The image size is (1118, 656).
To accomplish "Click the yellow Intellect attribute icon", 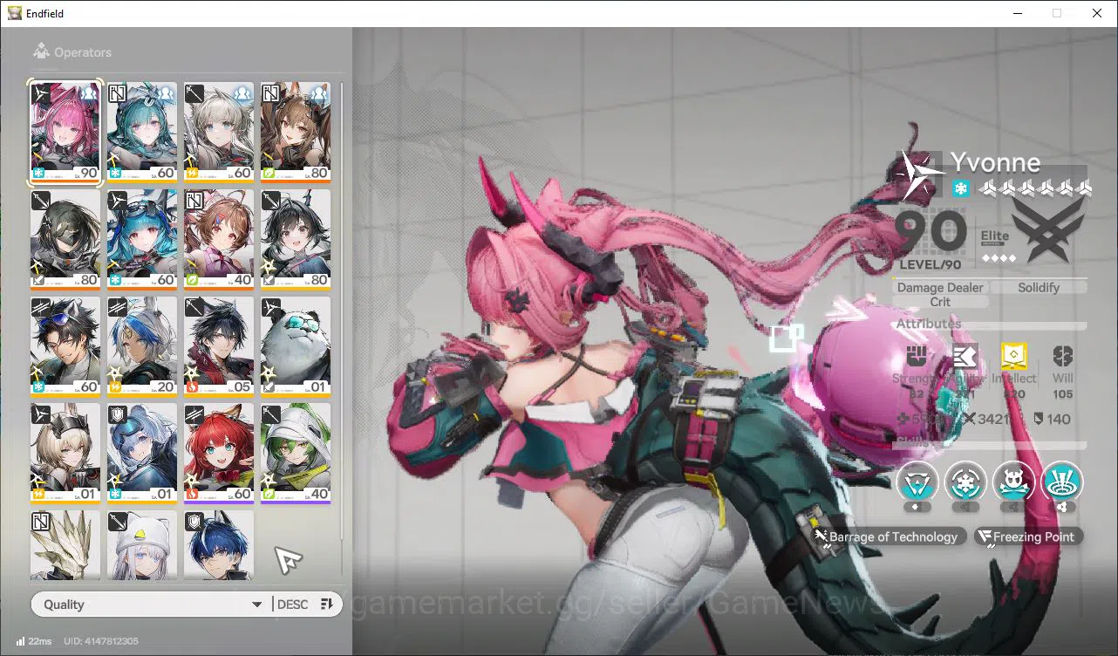I will [x=1013, y=357].
